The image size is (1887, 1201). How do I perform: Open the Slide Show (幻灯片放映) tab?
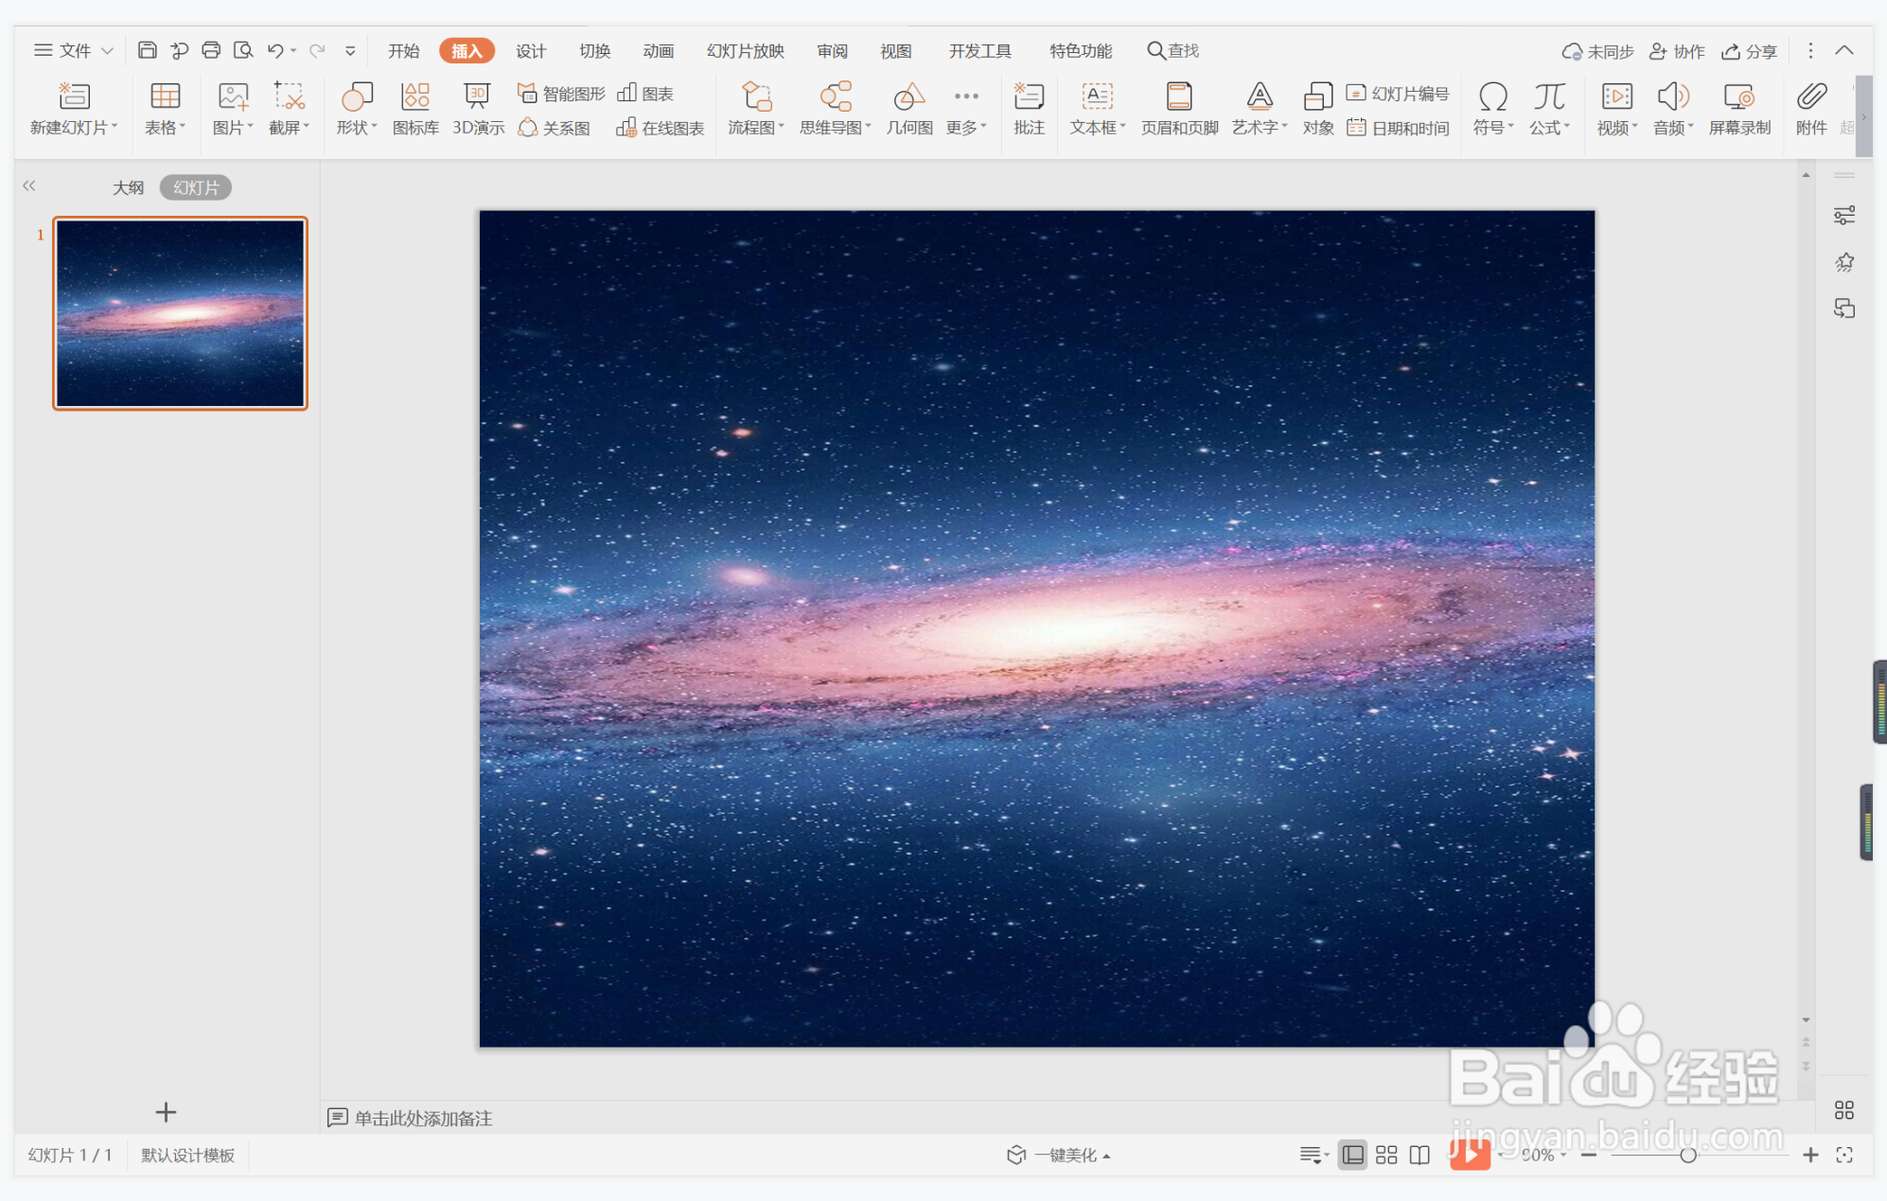[746, 50]
